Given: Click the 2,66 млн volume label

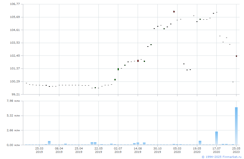Looking at the screenshot, I should [13, 130].
